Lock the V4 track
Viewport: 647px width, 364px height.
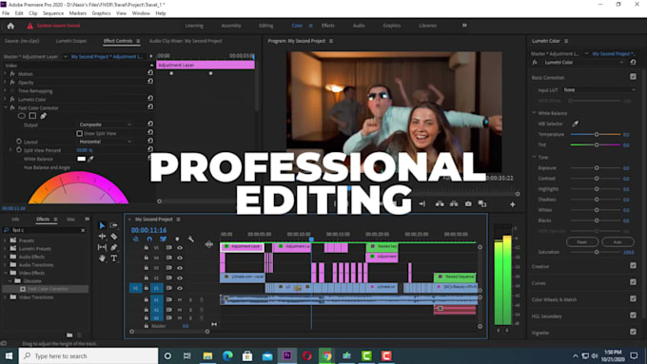147,258
